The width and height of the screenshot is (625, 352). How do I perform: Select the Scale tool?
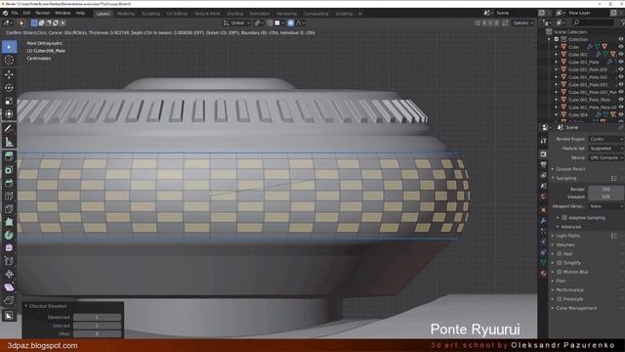click(x=9, y=102)
